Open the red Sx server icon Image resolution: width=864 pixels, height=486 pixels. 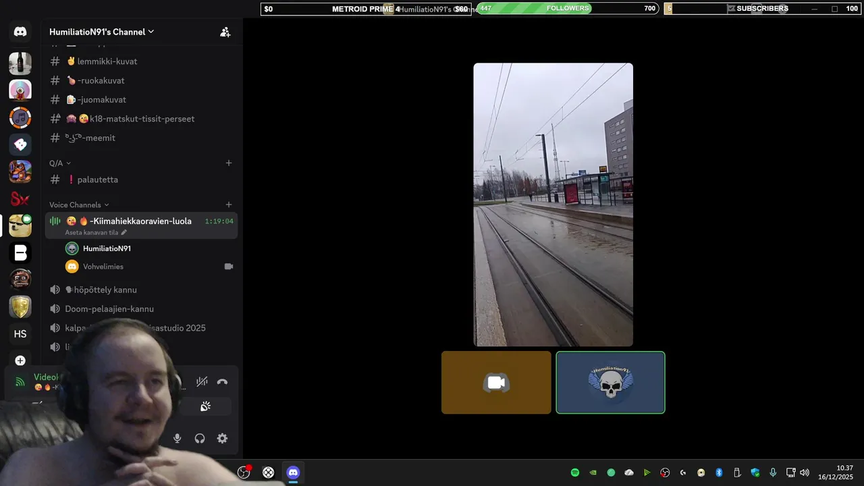point(20,199)
